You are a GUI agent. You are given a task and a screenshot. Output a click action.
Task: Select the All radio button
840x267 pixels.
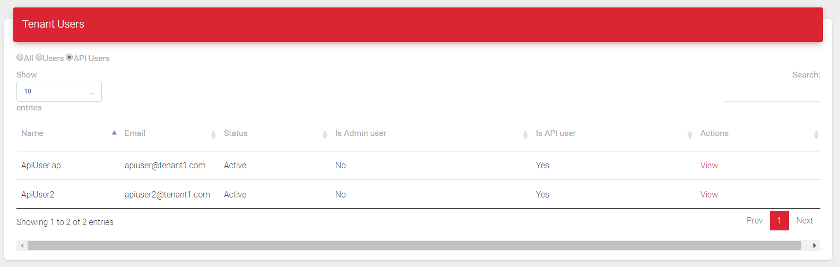coord(20,57)
